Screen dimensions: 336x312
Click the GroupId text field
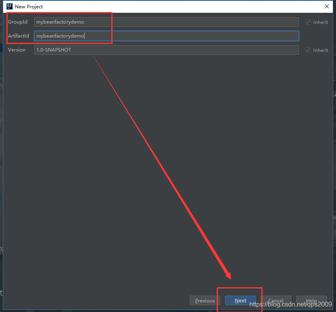point(166,22)
